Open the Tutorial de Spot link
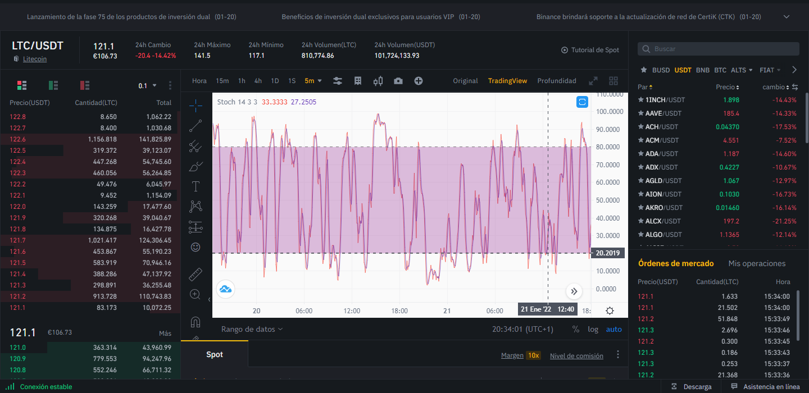 [x=590, y=50]
